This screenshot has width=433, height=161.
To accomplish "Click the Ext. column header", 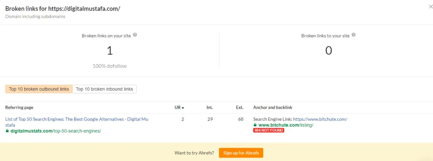I will click(240, 107).
